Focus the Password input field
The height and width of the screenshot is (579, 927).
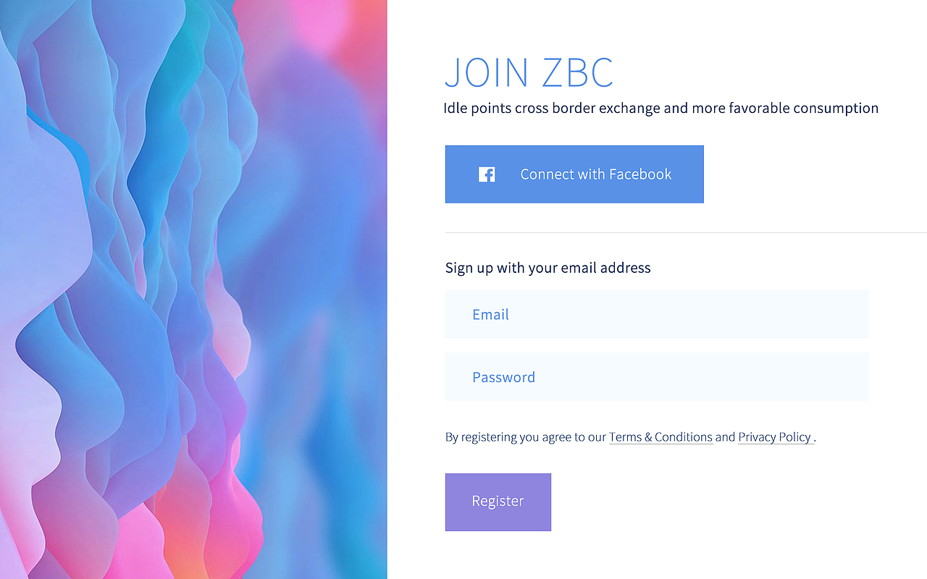(657, 377)
